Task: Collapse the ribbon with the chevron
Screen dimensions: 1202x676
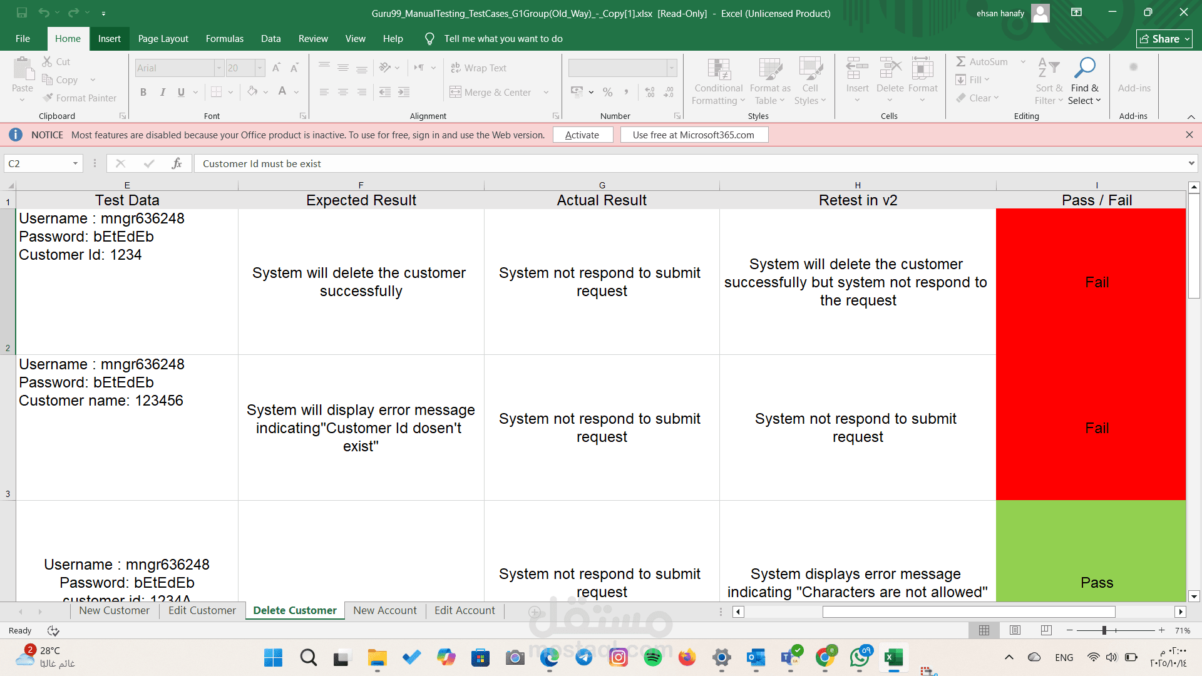Action: pos(1191,116)
